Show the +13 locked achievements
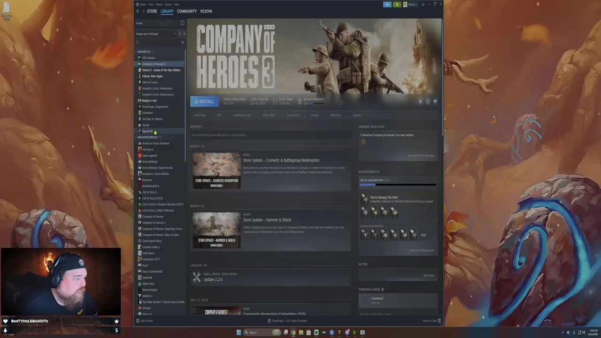The width and height of the screenshot is (601, 338). click(x=423, y=235)
